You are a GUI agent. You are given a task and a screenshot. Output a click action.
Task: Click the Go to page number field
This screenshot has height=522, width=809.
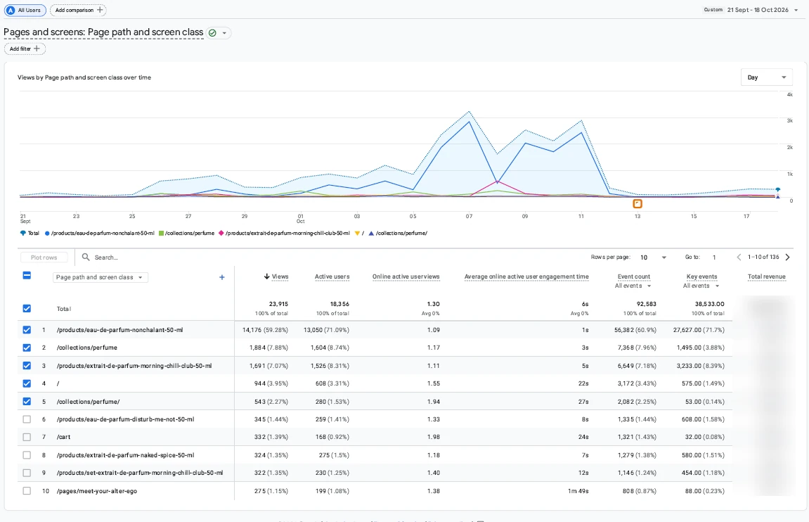(x=715, y=257)
